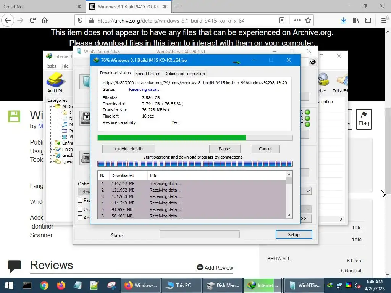This screenshot has width=391, height=293.
Task: Click SHOW ALL files link
Action: [x=279, y=258]
